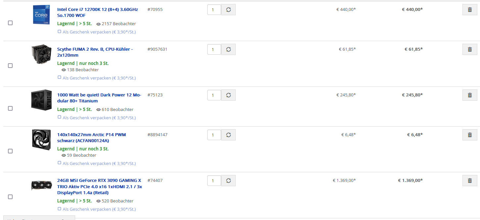Refresh quantity for MSI RTX 3090

pyautogui.click(x=228, y=181)
